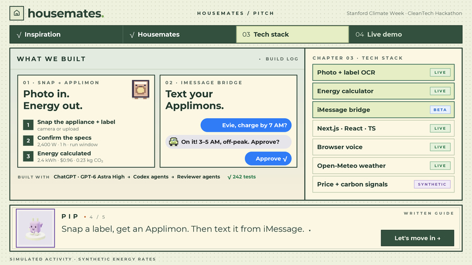The width and height of the screenshot is (472, 265).
Task: Select the iMessage bridge row
Action: [x=383, y=110]
